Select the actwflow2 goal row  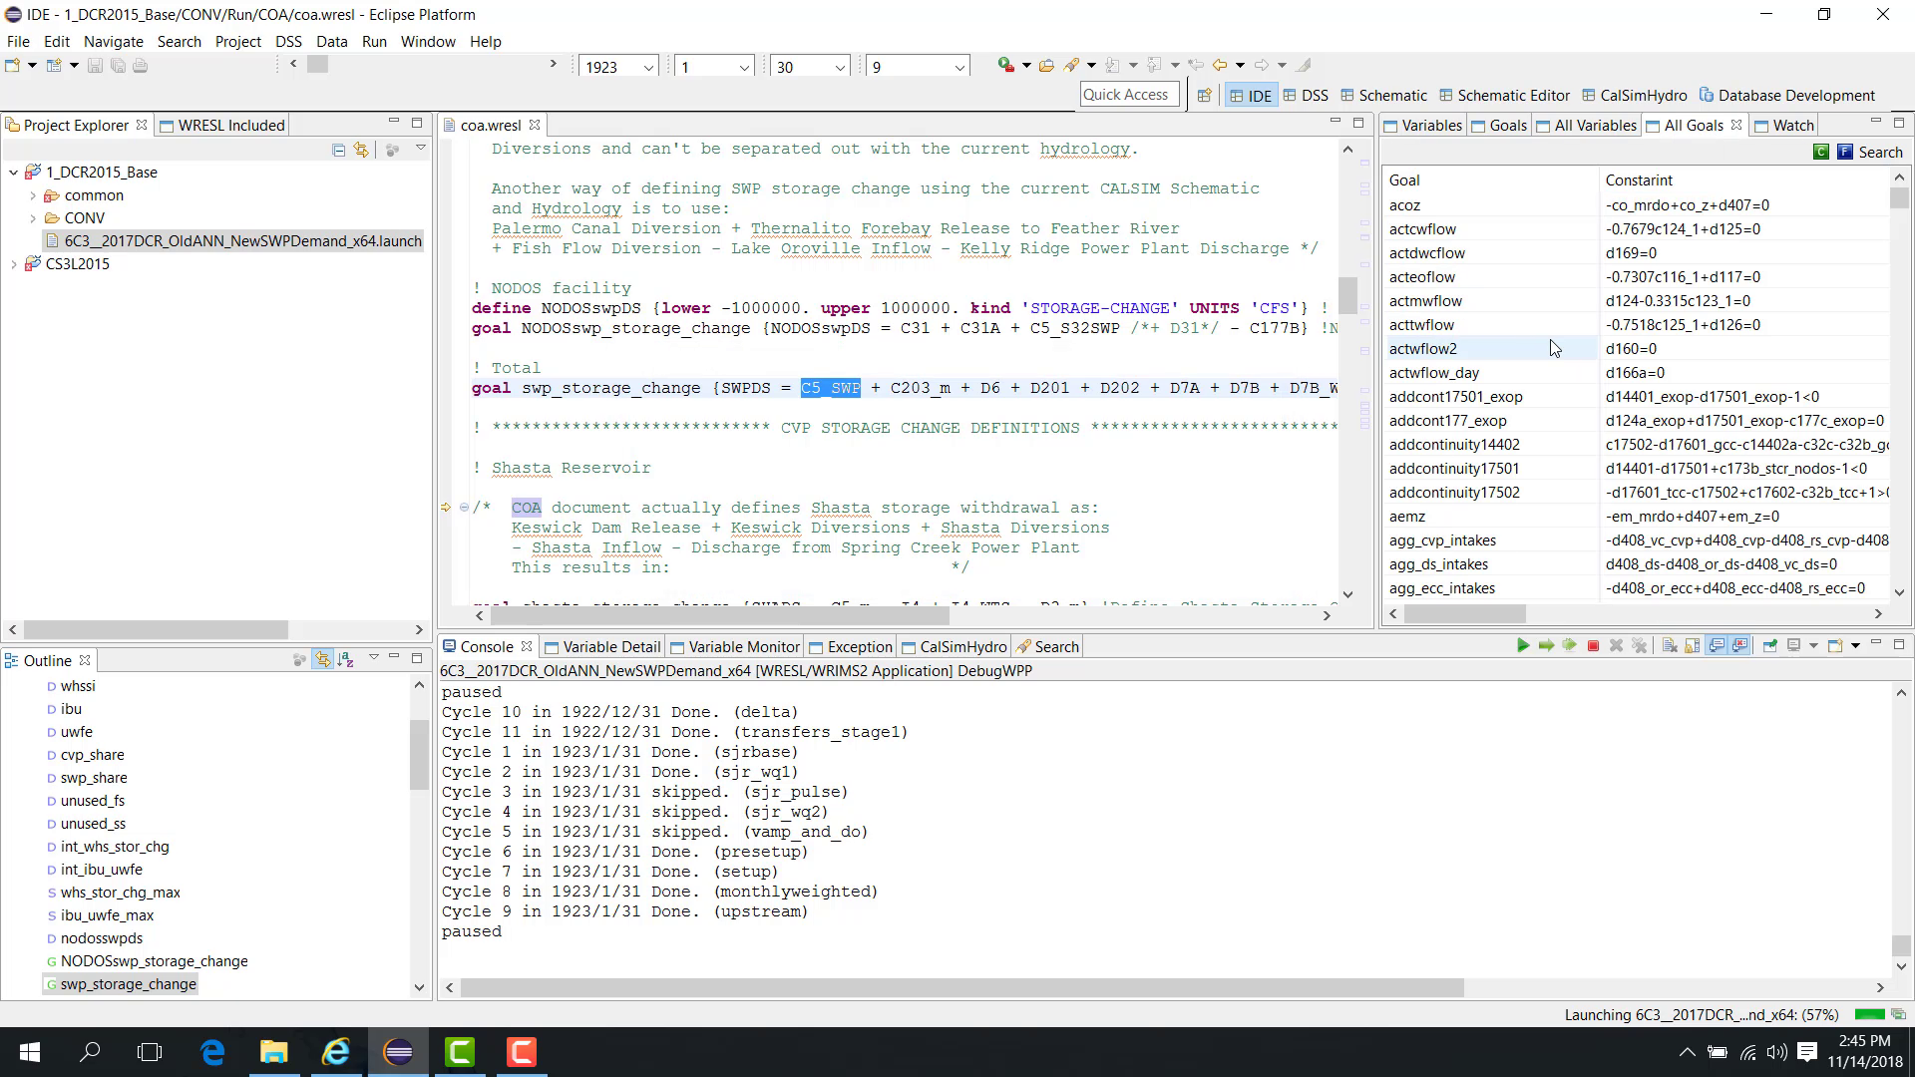pos(1636,349)
